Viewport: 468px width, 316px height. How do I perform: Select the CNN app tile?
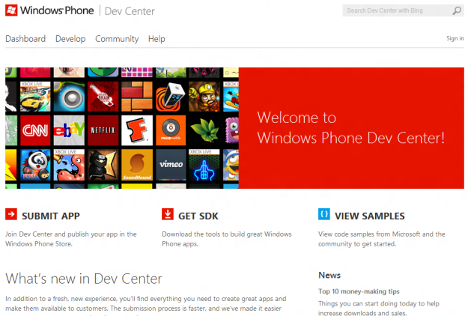[x=35, y=130]
